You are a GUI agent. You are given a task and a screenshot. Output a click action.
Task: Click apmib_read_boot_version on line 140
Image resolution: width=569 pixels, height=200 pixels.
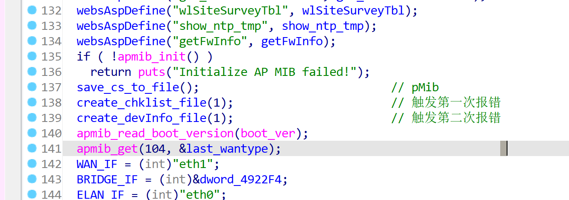[x=155, y=133]
